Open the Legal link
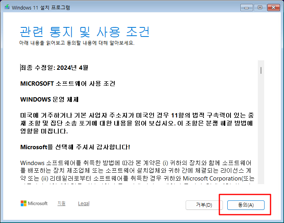Viewport: 284px width, 223px height. tap(84, 204)
